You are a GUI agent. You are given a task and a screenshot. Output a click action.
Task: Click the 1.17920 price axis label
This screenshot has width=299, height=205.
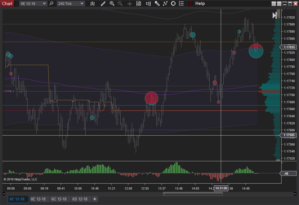pos(289,17)
